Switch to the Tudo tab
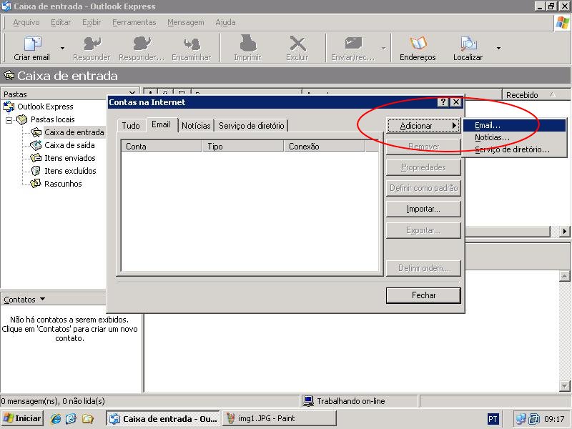This screenshot has width=572, height=429. (131, 126)
